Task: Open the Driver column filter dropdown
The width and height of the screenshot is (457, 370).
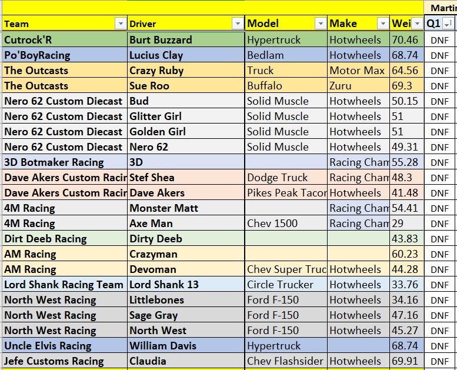Action: [238, 24]
